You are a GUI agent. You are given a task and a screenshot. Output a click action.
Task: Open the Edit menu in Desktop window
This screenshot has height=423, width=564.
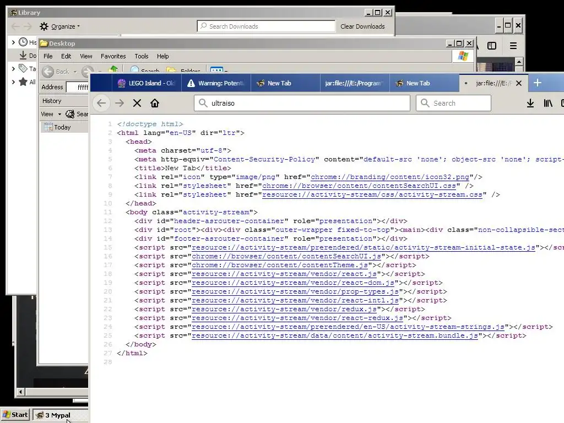66,56
